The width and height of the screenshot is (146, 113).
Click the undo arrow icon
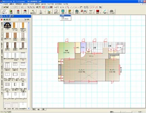pos(22,7)
